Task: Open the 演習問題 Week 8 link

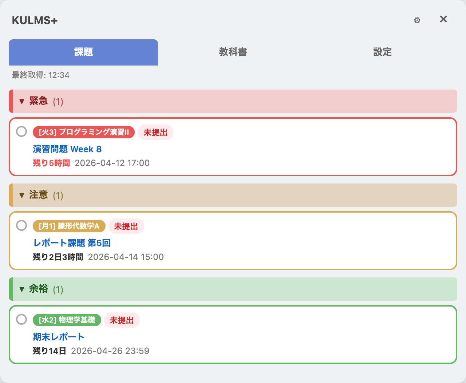Action: coord(67,149)
